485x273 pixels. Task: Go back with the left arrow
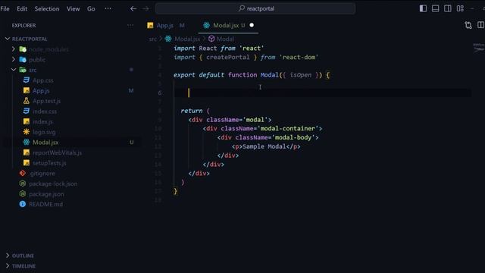pyautogui.click(x=133, y=8)
